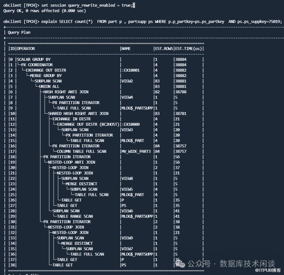Image resolution: width=284 pixels, height=275 pixels.
Task: Click the 'Query OK, 0 rows affected' message
Action: (x=45, y=11)
